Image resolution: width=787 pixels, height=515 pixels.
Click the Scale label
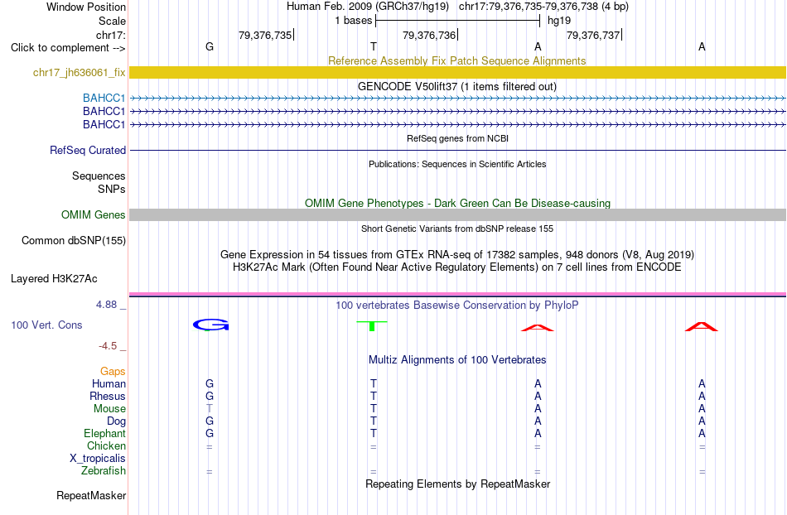[112, 21]
